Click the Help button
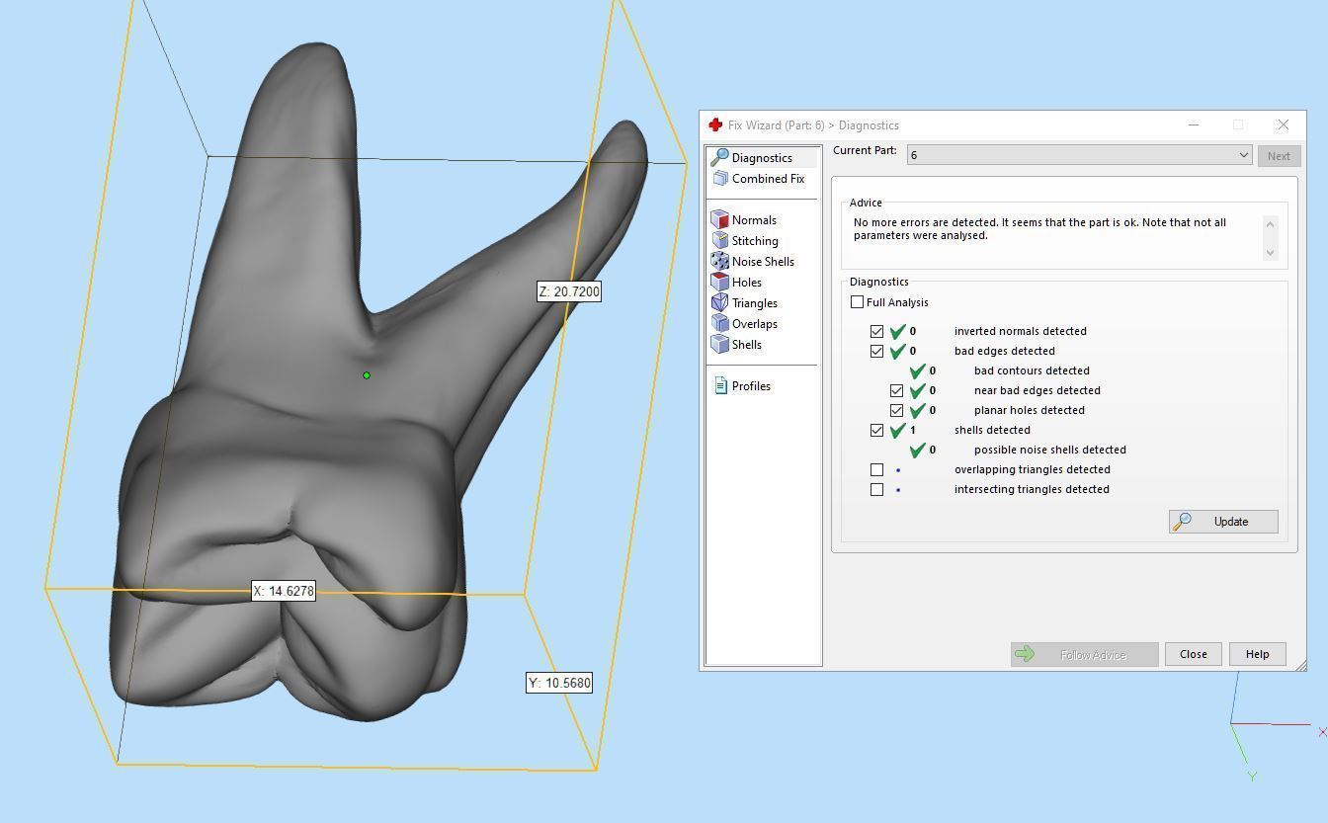The height and width of the screenshot is (823, 1328). point(1257,654)
